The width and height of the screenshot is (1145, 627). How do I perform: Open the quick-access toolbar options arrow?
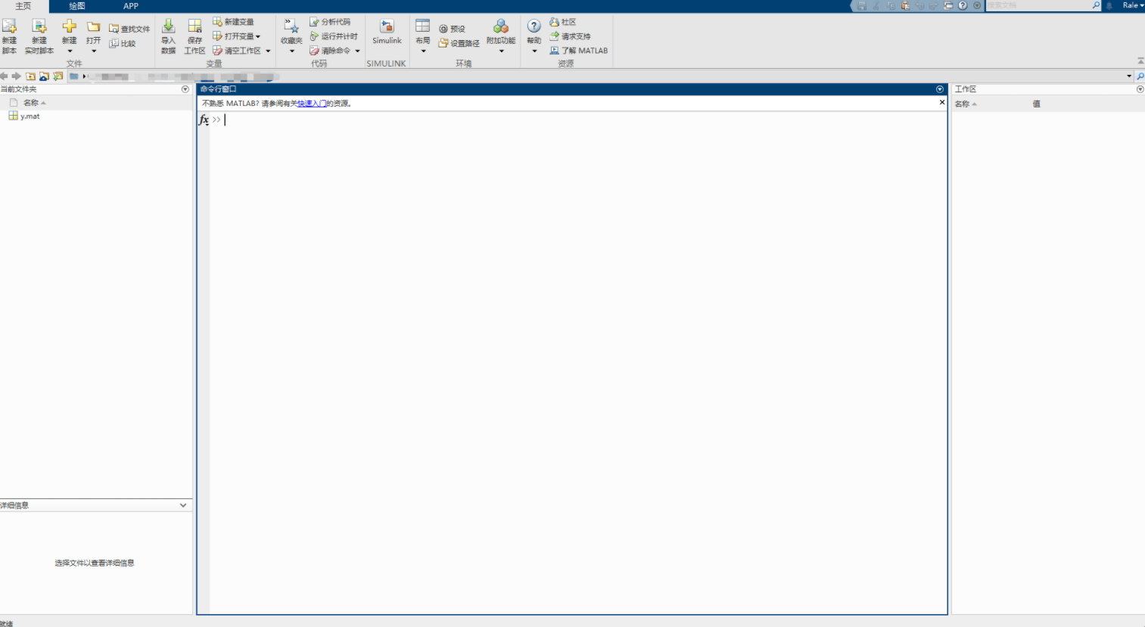coord(977,5)
